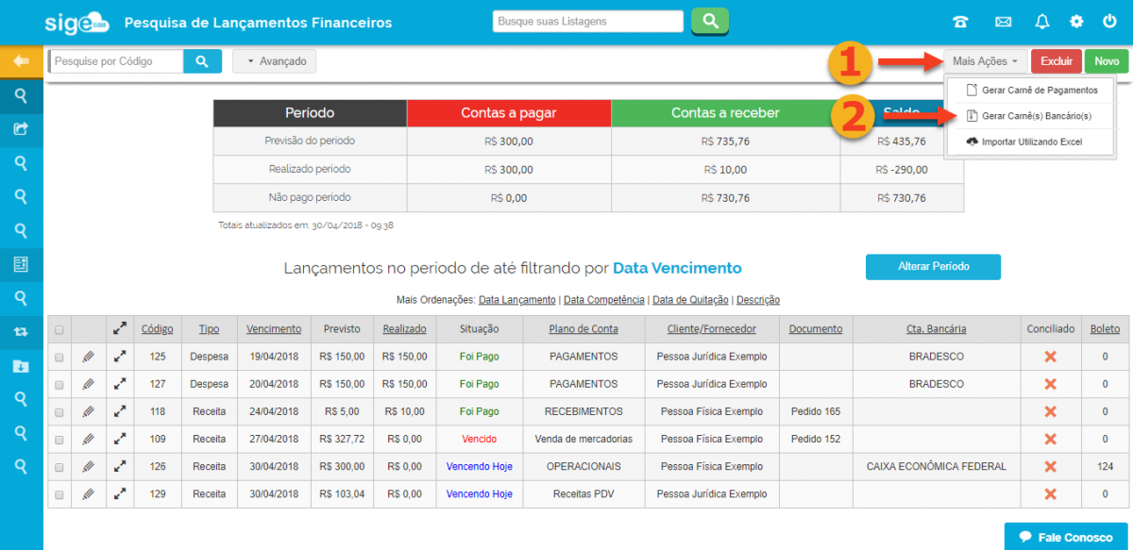Toggle the select-all checkbox in table header

[x=59, y=330]
